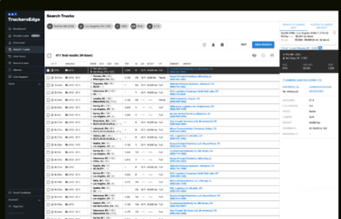
Task: Switch to Broker to Carrier Spot tab
Action: pos(294,26)
